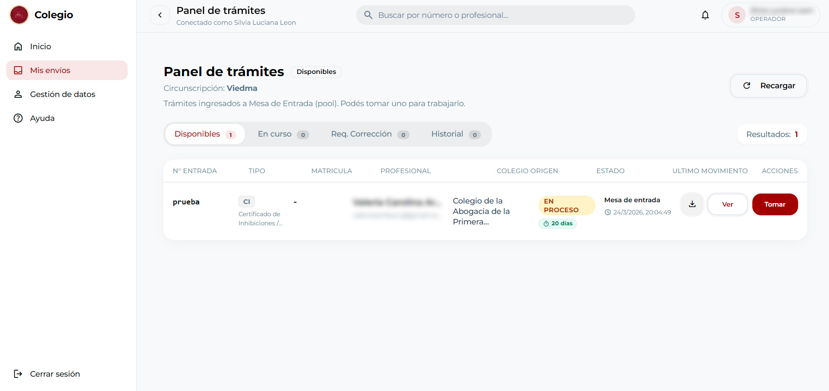Click the EN PROCESO status badge
829x391 pixels.
[x=566, y=205]
